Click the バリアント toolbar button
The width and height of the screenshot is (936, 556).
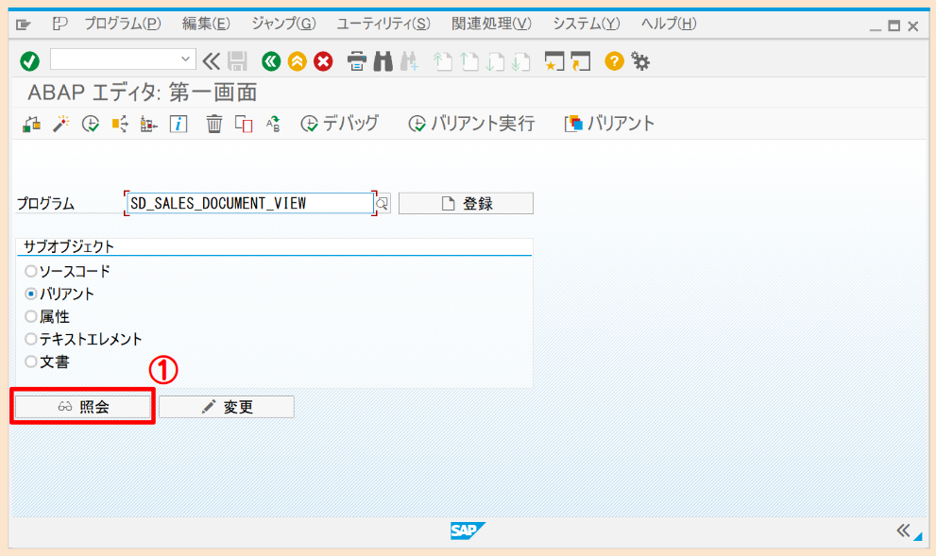tap(609, 124)
